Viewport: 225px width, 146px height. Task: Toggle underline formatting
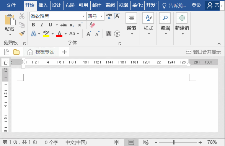tap(50, 25)
